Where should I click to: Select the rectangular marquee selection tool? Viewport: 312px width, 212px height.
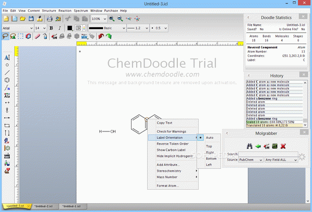coord(20,36)
